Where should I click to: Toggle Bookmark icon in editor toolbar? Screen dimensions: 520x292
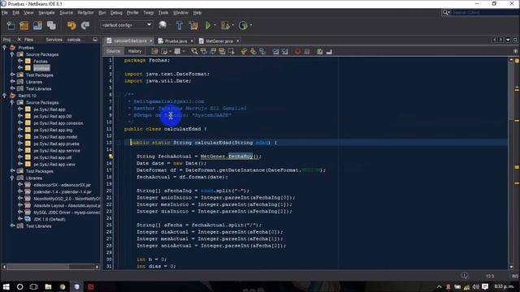262,51
